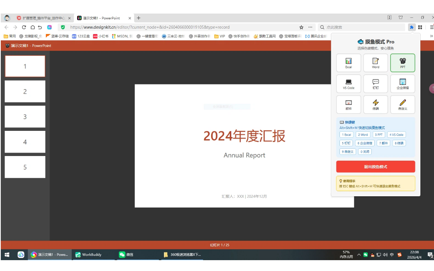Select slide 3 thumbnail in sidebar
The width and height of the screenshot is (434, 271).
[25, 117]
